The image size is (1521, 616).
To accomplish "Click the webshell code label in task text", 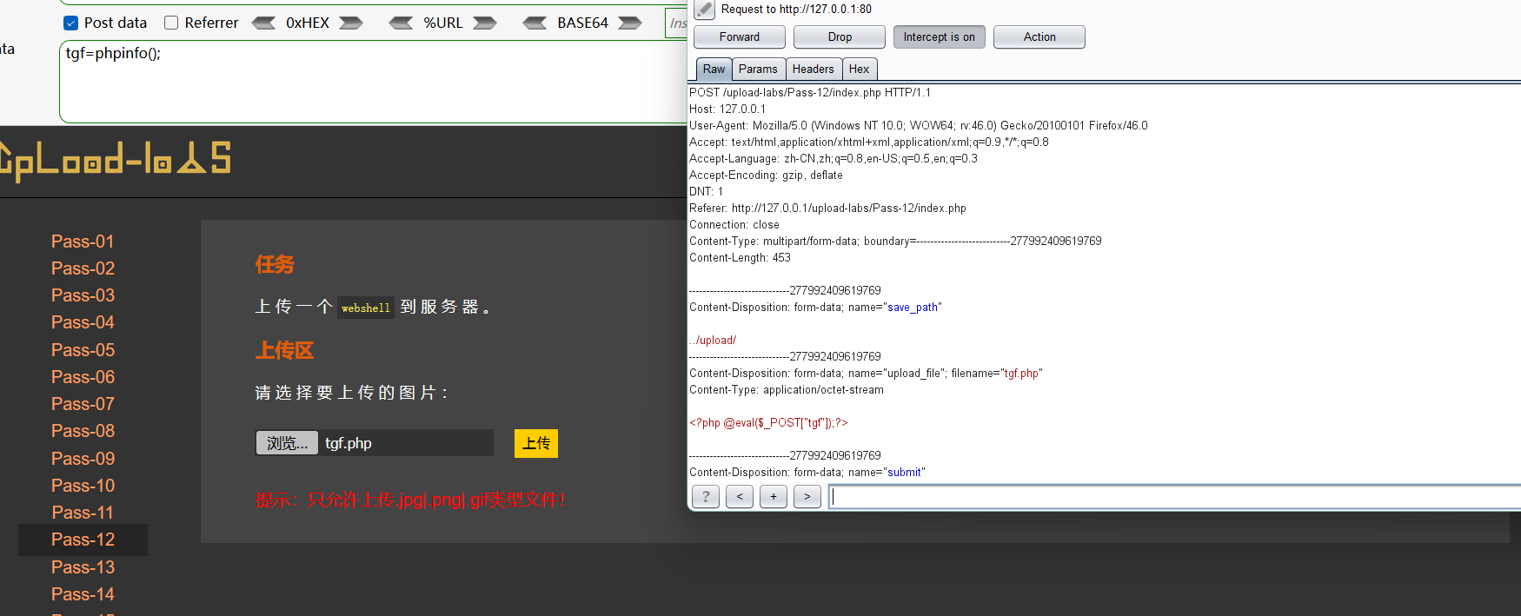I will tap(365, 308).
